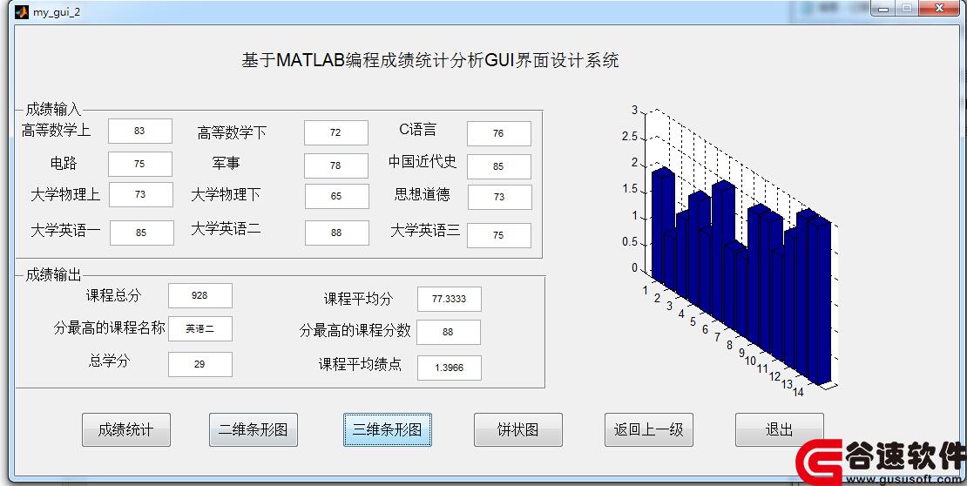967x486 pixels.
Task: Select the 大学英语三 score field
Action: (x=499, y=236)
